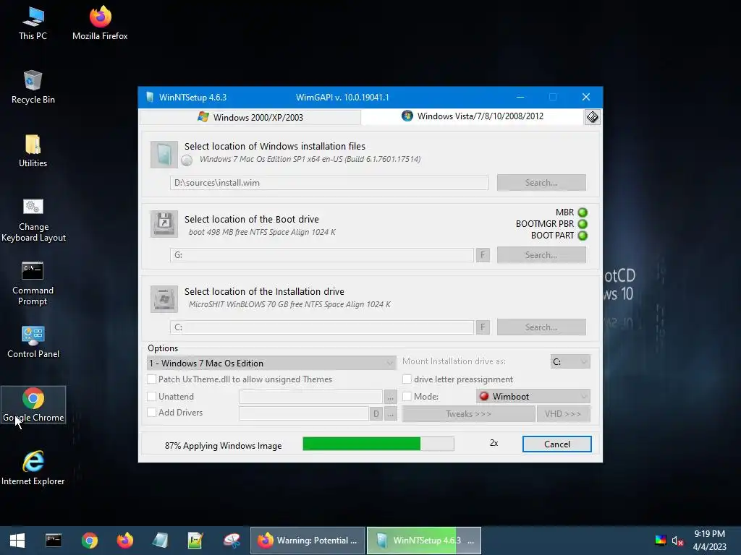Select the WinNTSetup 4.6.3 taskbar window
The width and height of the screenshot is (741, 555).
coord(424,541)
